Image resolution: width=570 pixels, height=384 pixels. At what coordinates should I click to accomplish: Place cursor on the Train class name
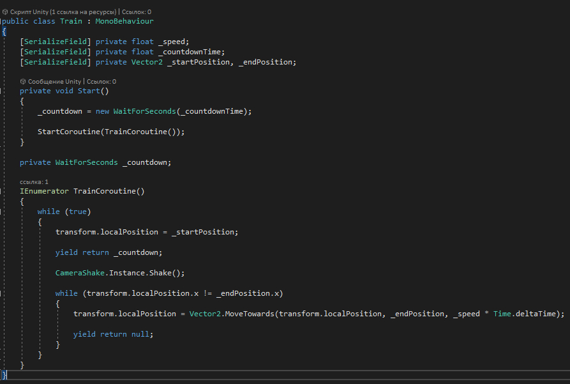coord(71,21)
